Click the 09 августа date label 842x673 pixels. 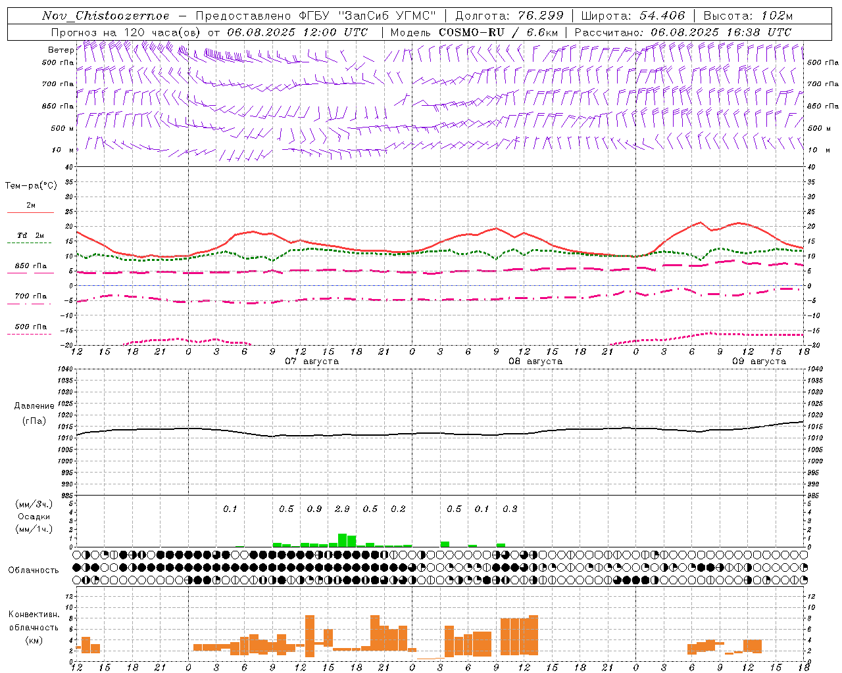759,361
